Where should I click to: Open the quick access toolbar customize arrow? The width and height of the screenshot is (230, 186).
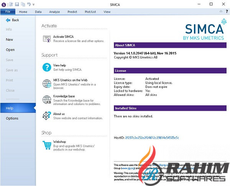(33, 5)
